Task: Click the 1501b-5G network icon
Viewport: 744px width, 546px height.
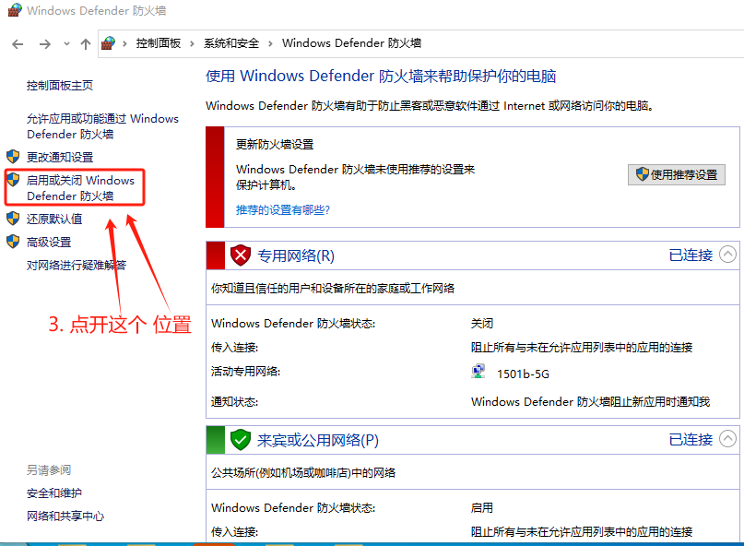Action: (478, 371)
